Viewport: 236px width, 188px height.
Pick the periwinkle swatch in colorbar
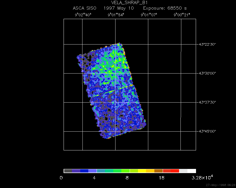[x=92, y=171]
